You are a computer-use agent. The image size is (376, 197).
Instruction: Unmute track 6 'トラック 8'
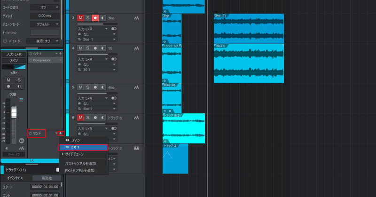point(80,118)
